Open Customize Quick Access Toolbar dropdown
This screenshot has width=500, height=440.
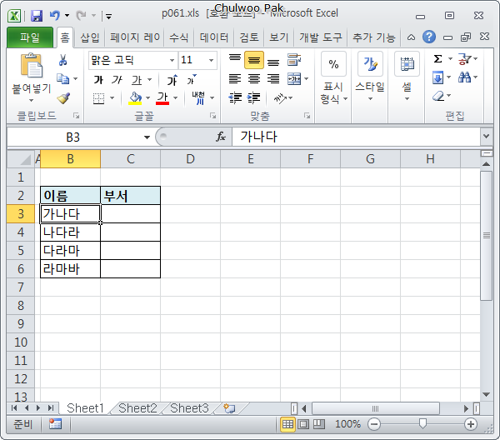108,16
